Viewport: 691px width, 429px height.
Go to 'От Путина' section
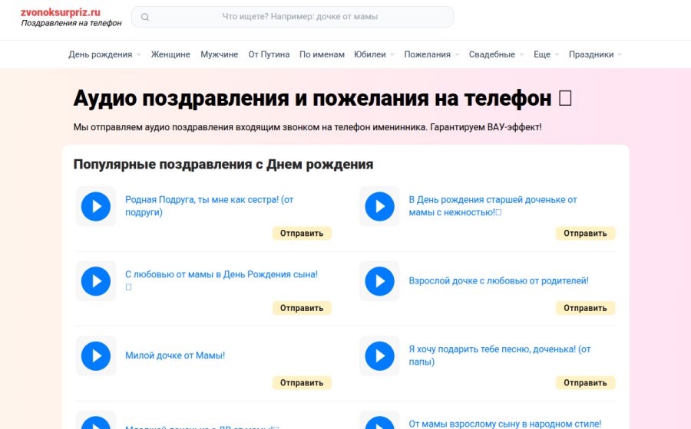click(269, 54)
